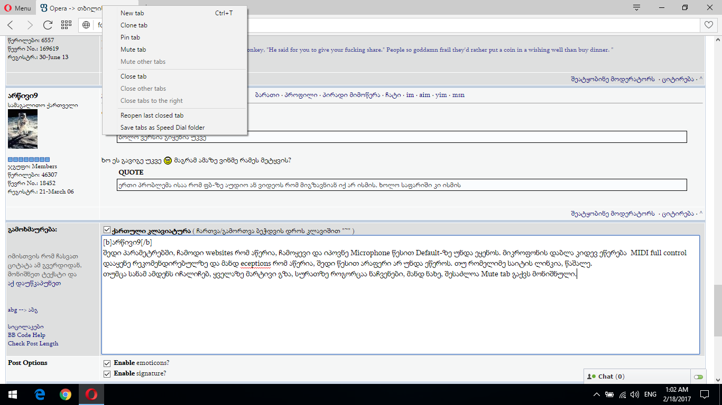This screenshot has height=405, width=722.
Task: Go back to the previous page
Action: 11,25
